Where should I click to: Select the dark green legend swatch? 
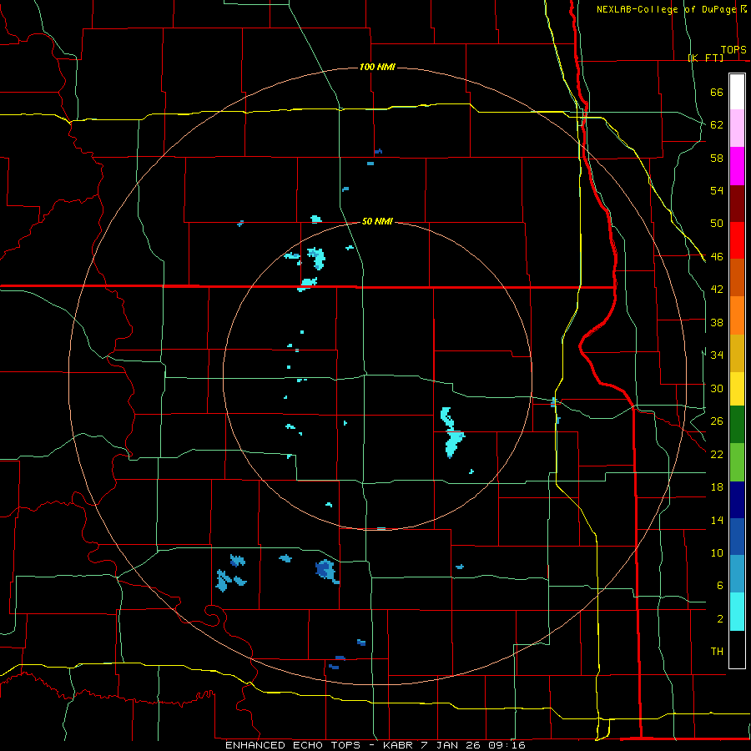pyautogui.click(x=737, y=425)
